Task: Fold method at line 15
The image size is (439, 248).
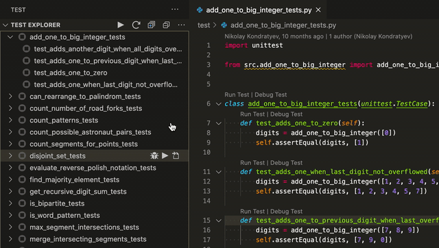Action: (219, 221)
